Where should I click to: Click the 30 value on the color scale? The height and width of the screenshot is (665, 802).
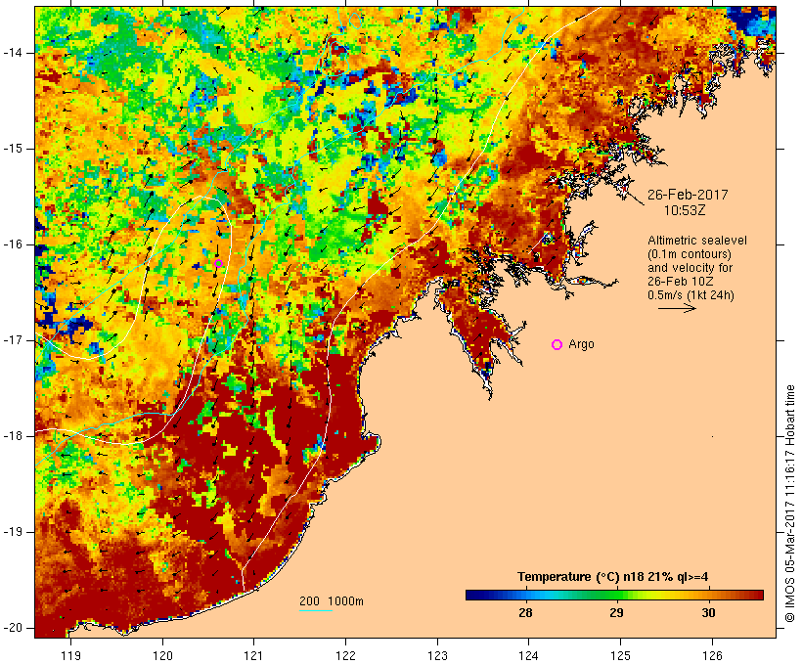tap(708, 613)
